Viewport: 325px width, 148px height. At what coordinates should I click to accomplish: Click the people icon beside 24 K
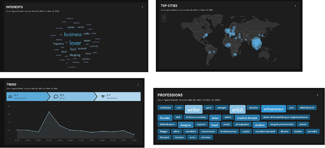[x=10, y=96]
